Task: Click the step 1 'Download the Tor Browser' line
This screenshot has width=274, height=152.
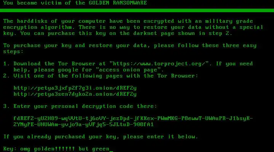Action: point(128,64)
